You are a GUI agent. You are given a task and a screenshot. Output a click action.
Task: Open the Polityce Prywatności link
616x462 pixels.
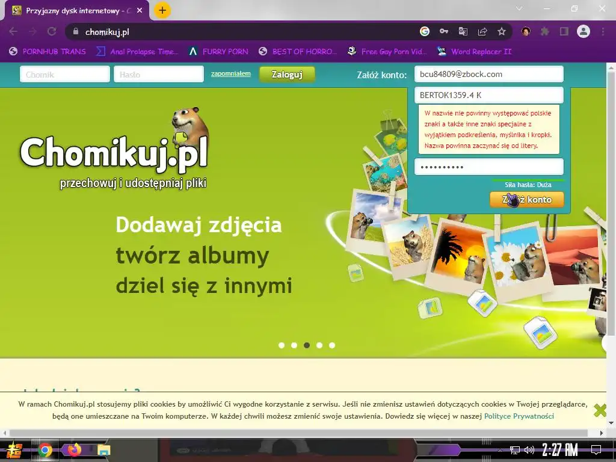point(519,416)
